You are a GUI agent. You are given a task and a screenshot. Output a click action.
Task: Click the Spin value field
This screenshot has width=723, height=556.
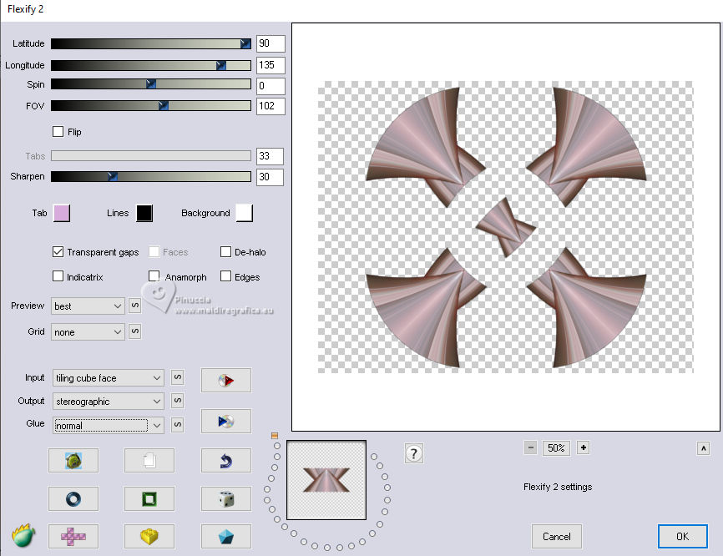click(270, 86)
